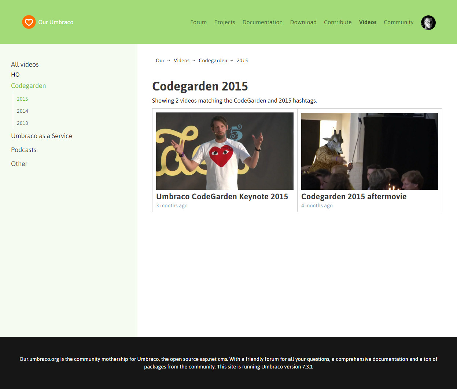
Task: Select the 2014 Codegarden subcategory
Action: [x=22, y=111]
